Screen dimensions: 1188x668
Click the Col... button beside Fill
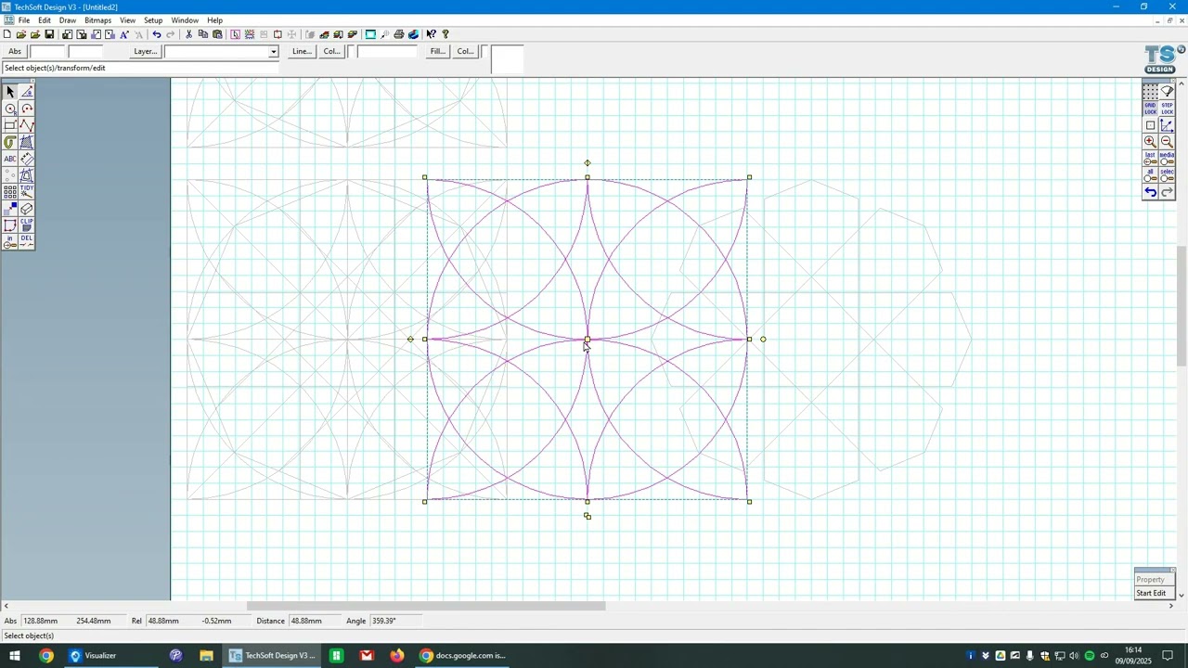(466, 51)
